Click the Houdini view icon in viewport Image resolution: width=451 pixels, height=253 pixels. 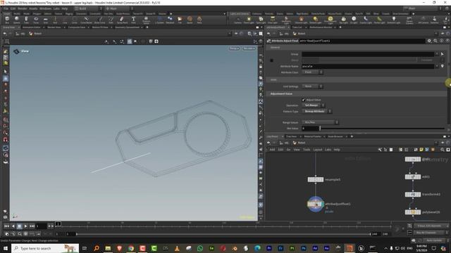pyautogui.click(x=16, y=51)
